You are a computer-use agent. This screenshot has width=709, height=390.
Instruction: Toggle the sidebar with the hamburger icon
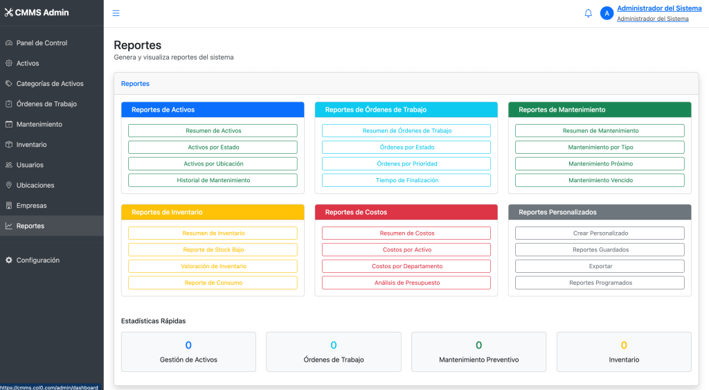116,13
